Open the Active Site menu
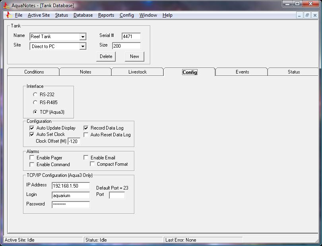The width and height of the screenshot is (322, 246). (39, 15)
